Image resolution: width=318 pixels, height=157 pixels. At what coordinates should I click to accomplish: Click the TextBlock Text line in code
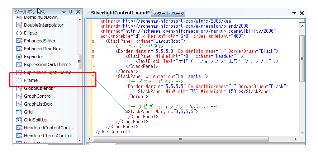(x=207, y=61)
